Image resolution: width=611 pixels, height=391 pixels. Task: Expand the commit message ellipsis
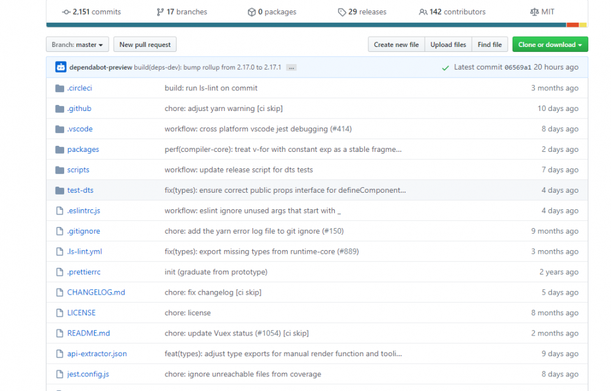pos(291,68)
